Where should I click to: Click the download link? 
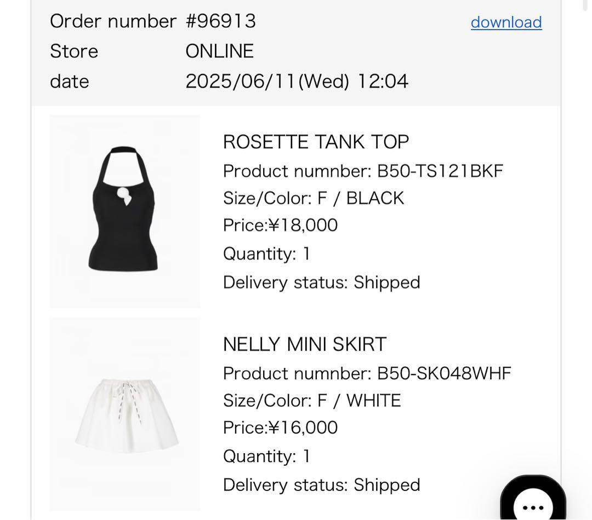[x=505, y=22]
